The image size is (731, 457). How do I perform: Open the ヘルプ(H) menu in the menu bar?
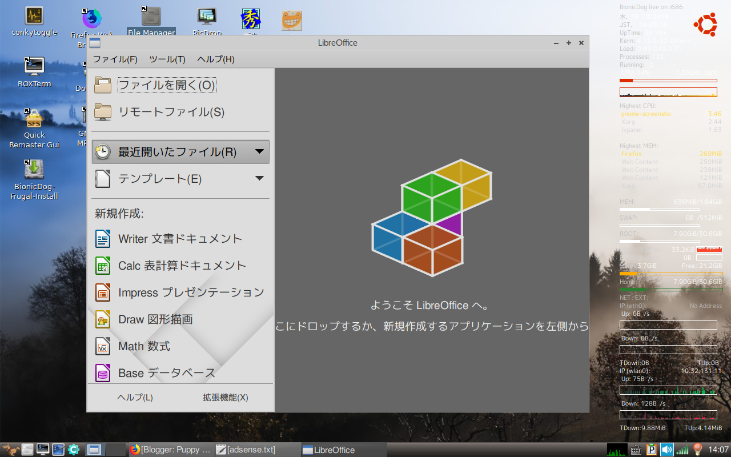tap(216, 59)
